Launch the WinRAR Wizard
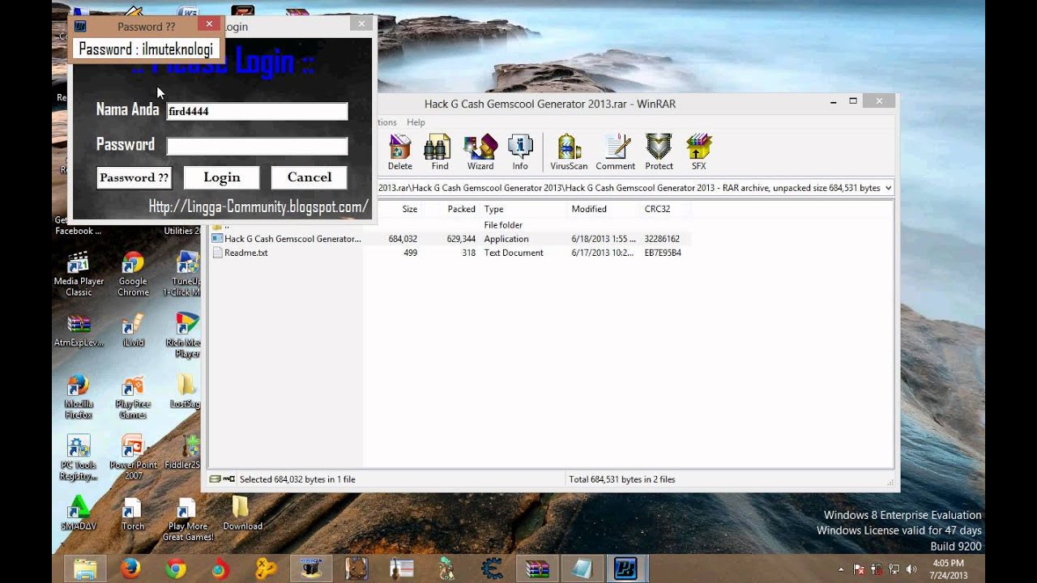 click(480, 152)
